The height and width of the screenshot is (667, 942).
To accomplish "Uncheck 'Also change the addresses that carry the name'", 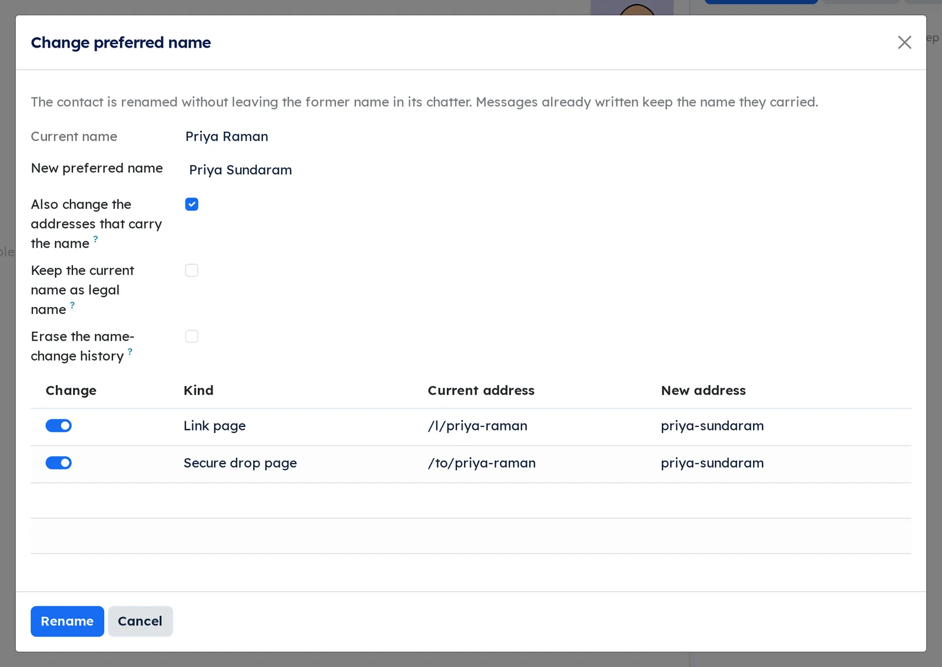I will coord(191,204).
